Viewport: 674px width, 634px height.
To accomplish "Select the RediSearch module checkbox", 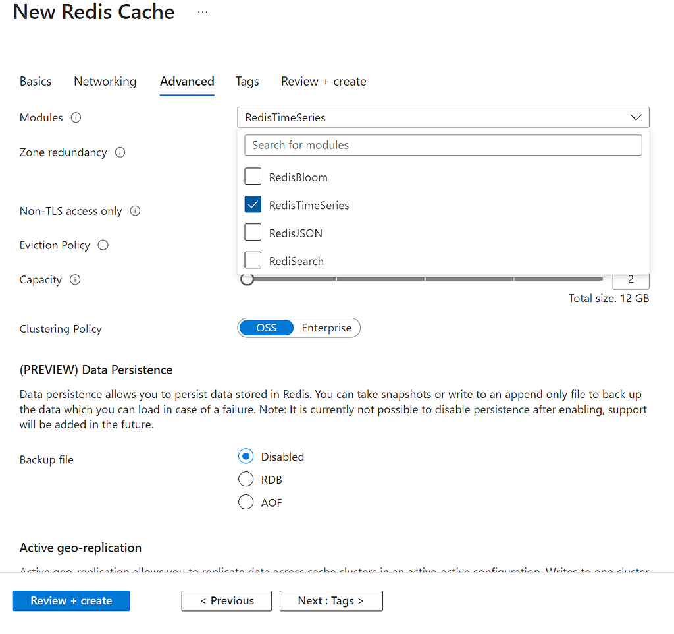I will (x=253, y=260).
